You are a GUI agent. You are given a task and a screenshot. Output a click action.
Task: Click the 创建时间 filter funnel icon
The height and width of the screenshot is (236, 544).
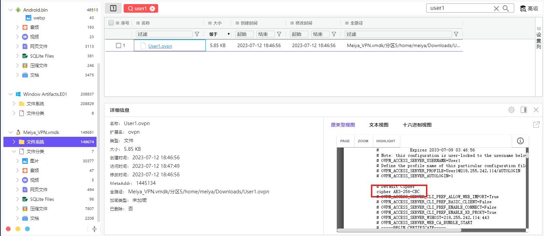click(x=279, y=34)
